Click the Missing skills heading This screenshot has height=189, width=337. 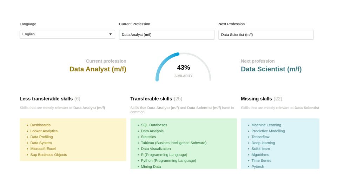click(x=256, y=99)
